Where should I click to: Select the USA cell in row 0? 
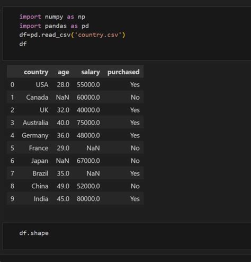point(42,85)
